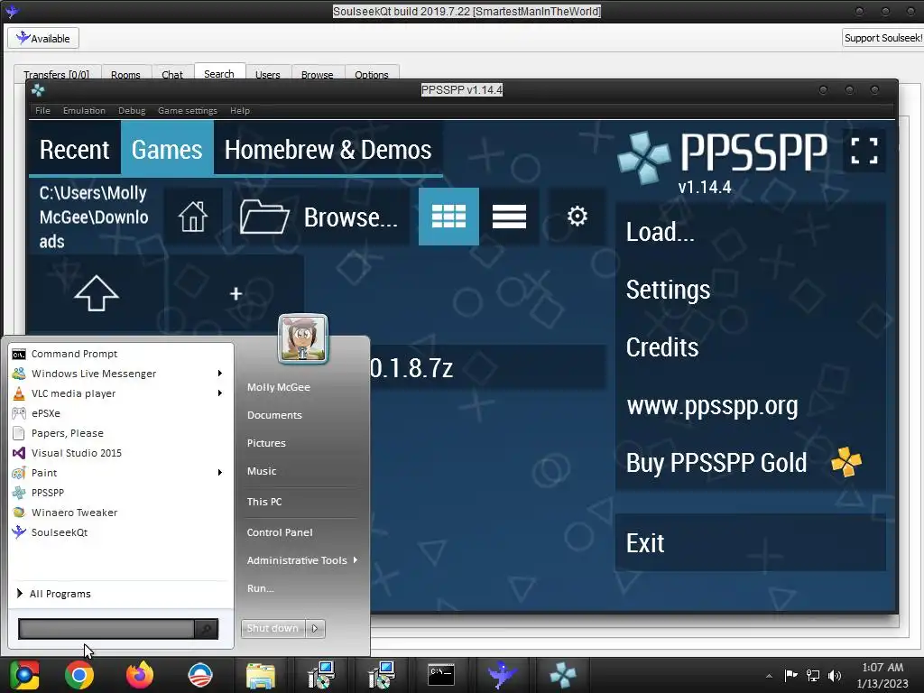This screenshot has height=693, width=924.
Task: Open the Debug menu in PPSSPP
Action: (132, 110)
